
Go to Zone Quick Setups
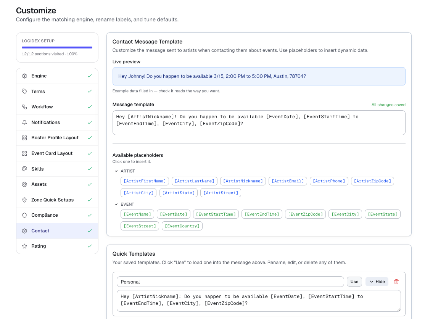click(57, 200)
